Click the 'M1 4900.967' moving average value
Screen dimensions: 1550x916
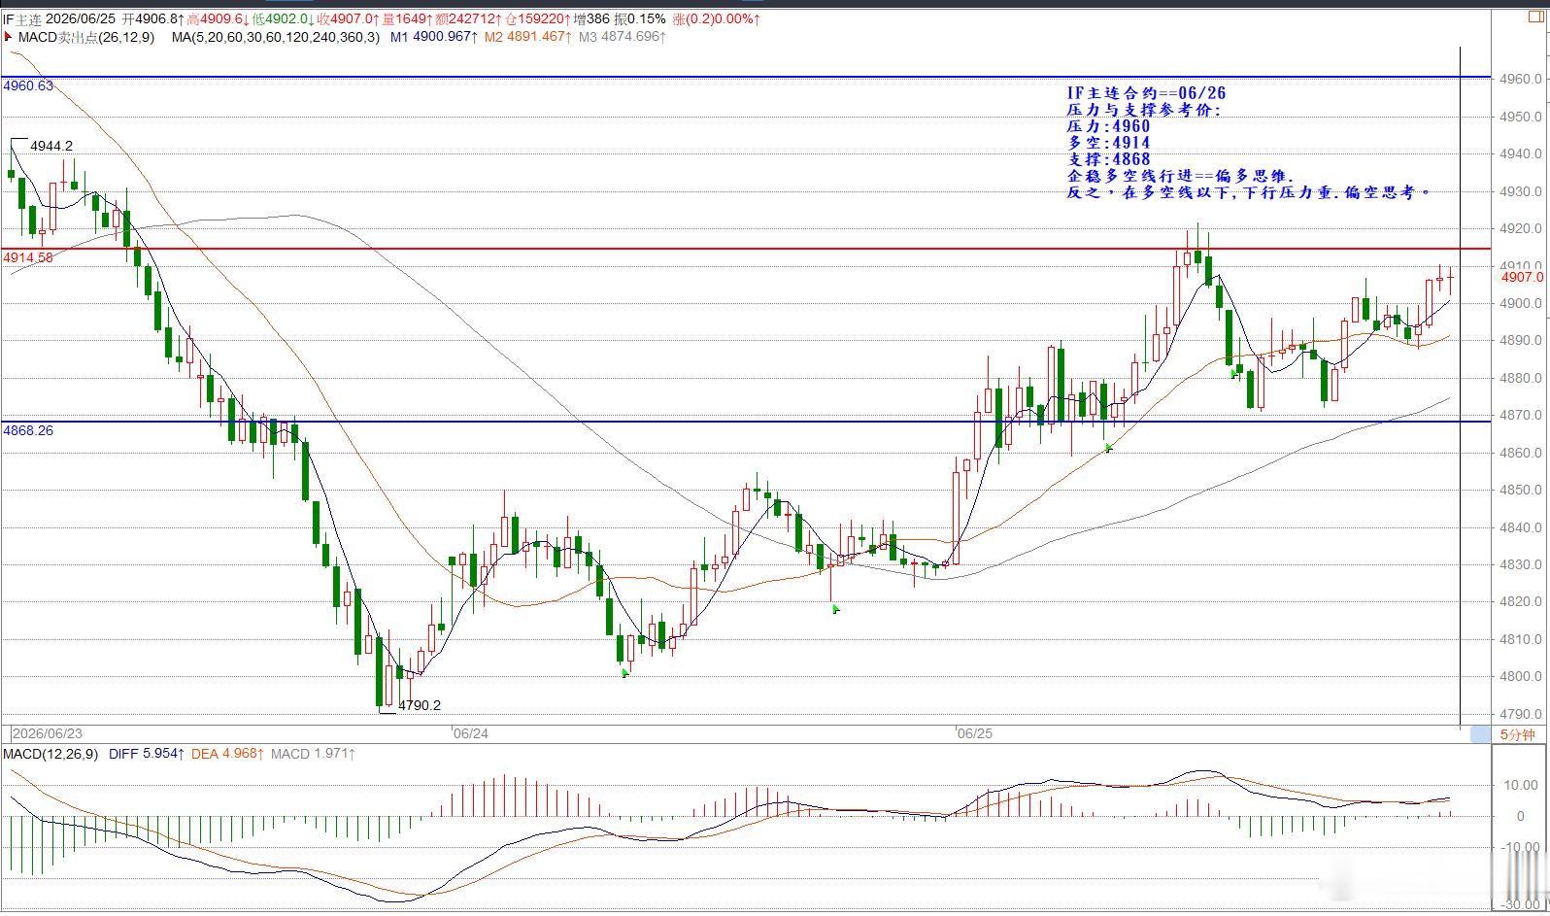click(x=435, y=37)
